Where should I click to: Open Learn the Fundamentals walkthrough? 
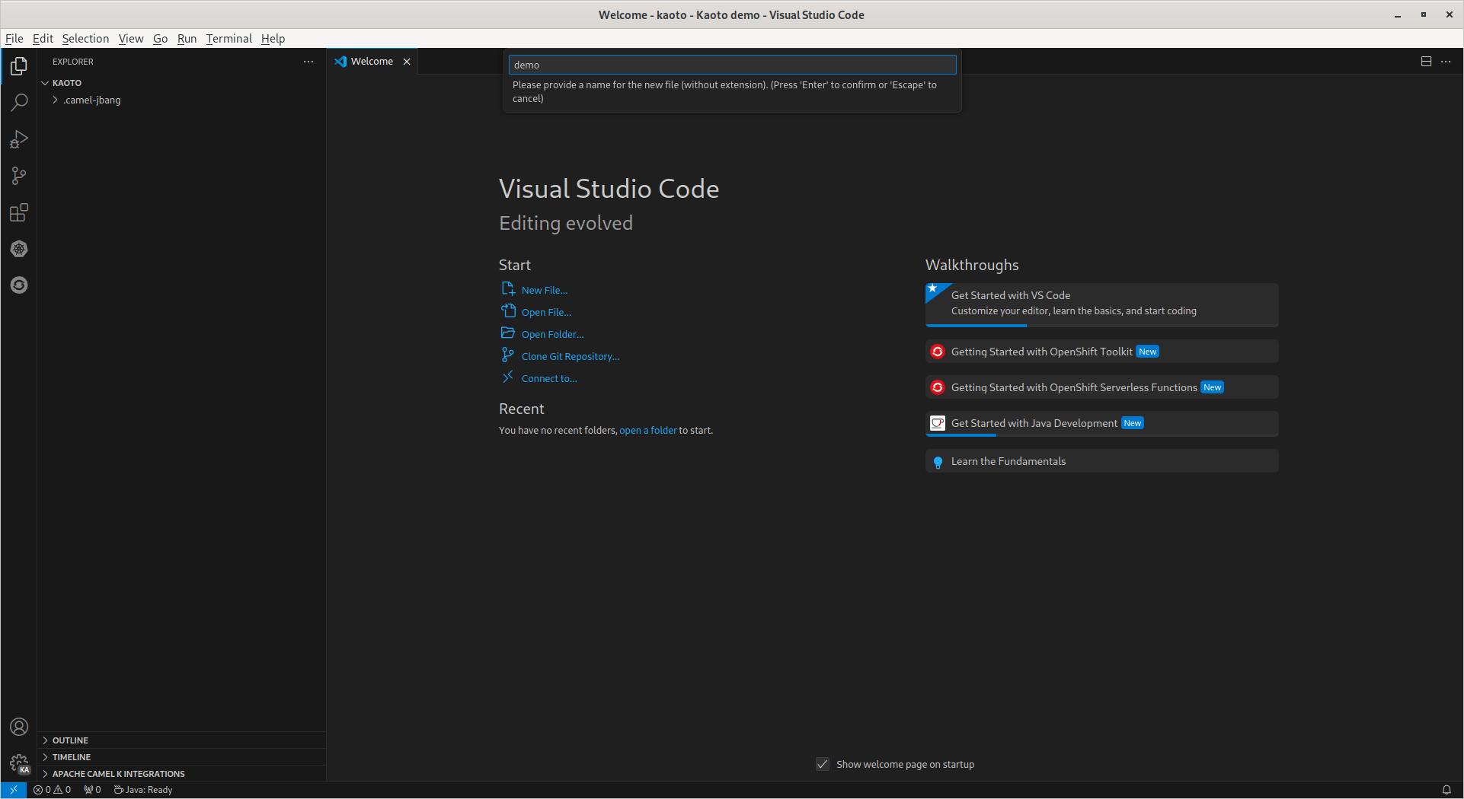[1101, 461]
